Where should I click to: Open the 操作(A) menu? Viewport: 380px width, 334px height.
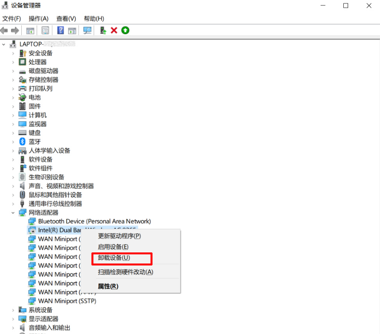tap(39, 19)
